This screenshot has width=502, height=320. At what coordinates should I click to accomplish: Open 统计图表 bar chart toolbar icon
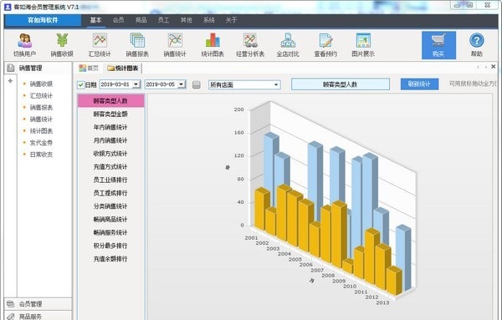[213, 45]
